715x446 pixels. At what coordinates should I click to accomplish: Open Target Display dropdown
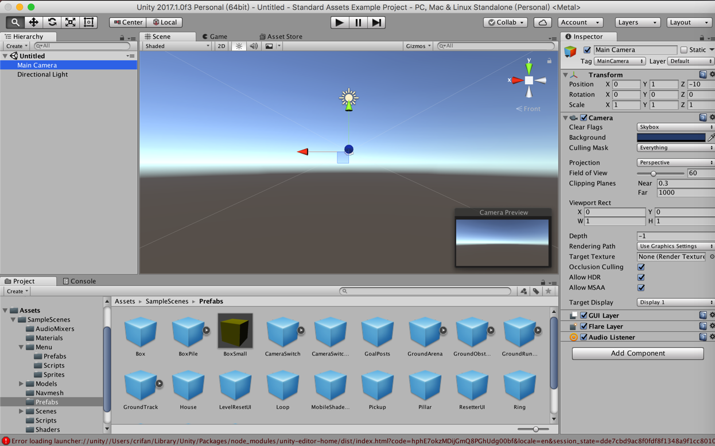coord(675,303)
